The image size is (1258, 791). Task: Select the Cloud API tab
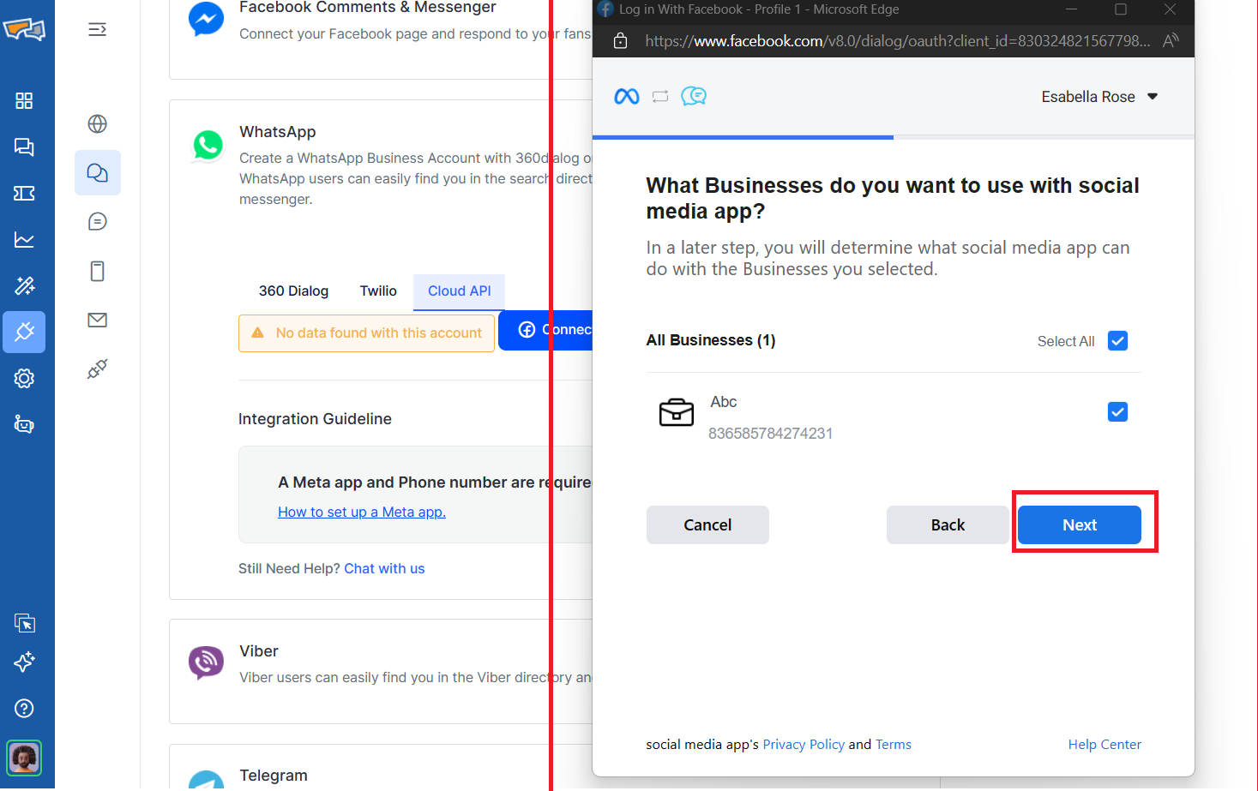coord(459,291)
